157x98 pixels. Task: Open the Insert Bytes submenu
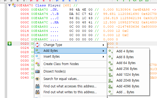[71, 57]
